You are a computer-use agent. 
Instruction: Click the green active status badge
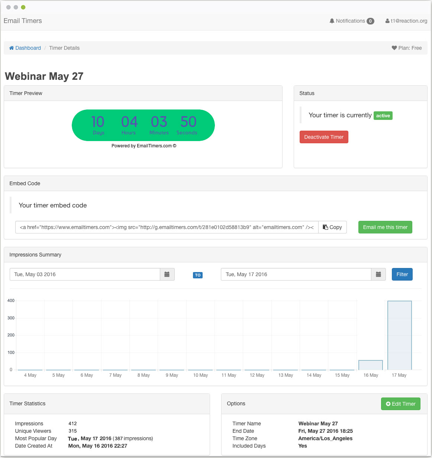pyautogui.click(x=383, y=115)
